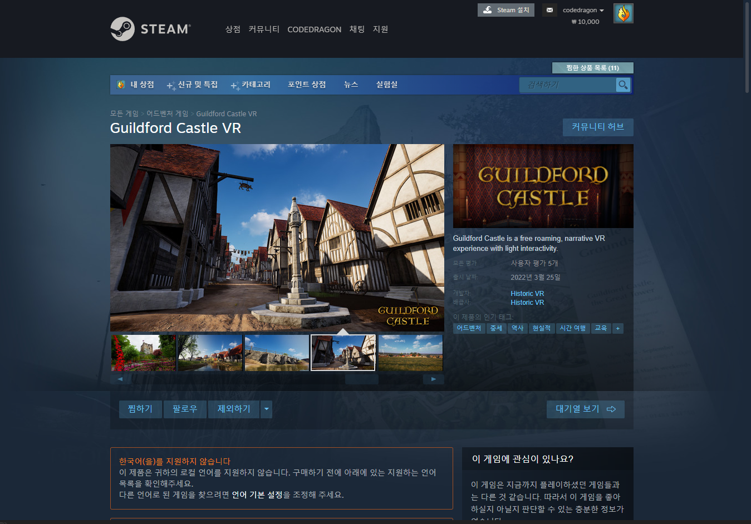This screenshot has width=751, height=524.
Task: Click the 찜하기 wishlist button
Action: [140, 409]
